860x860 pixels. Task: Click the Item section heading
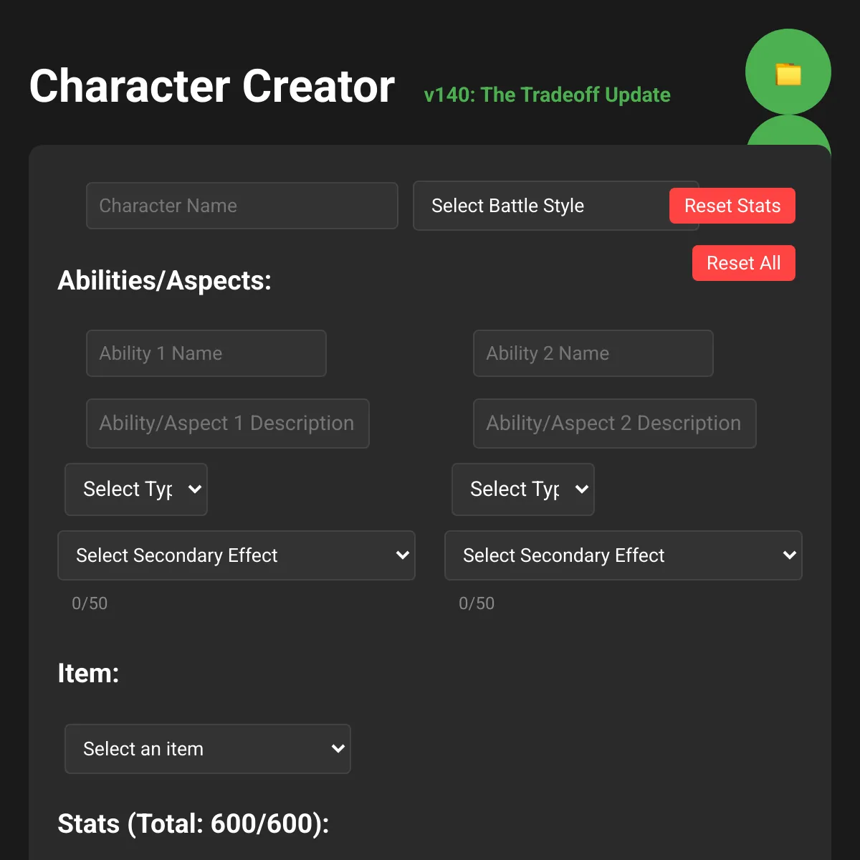[88, 673]
